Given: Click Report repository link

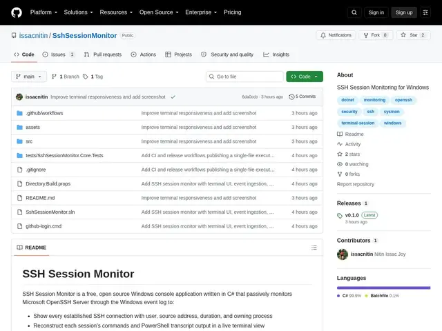Looking at the screenshot, I should 355,184.
